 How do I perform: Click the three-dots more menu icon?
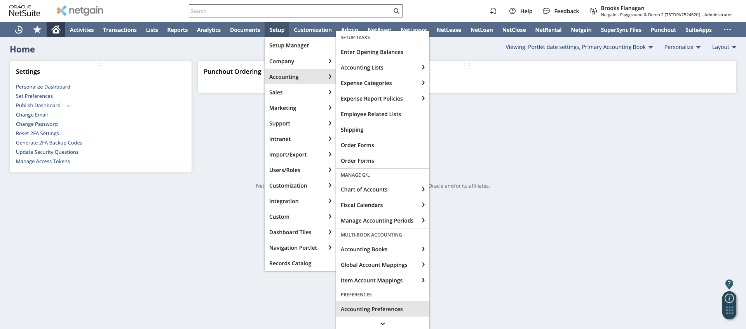tap(727, 30)
